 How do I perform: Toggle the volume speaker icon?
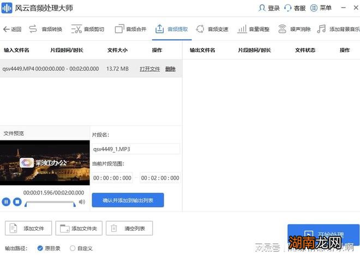[x=82, y=202]
